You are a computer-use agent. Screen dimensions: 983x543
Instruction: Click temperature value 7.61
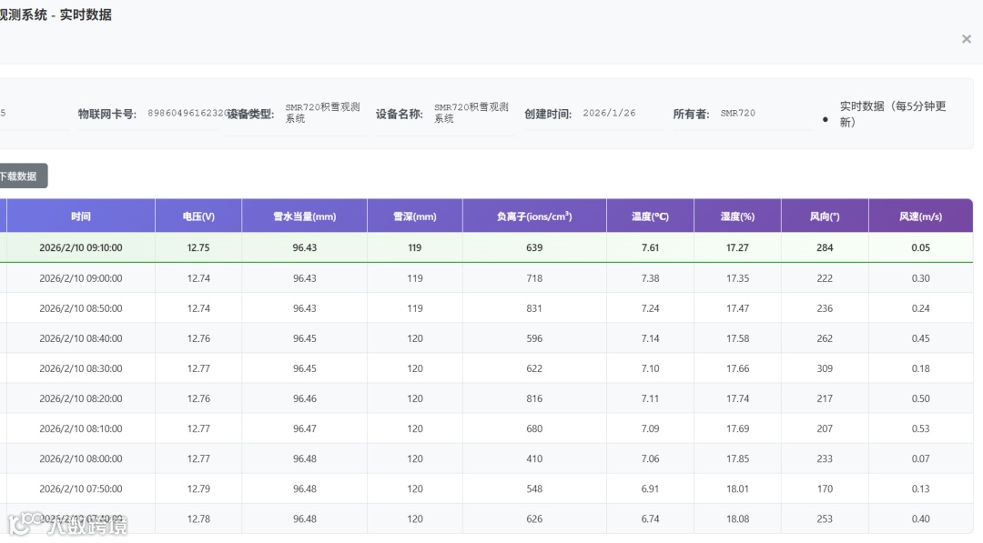coord(650,247)
